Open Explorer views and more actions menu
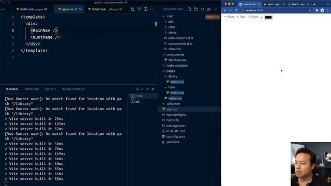Image resolution: width=331 pixels, height=186 pixels. (x=215, y=9)
